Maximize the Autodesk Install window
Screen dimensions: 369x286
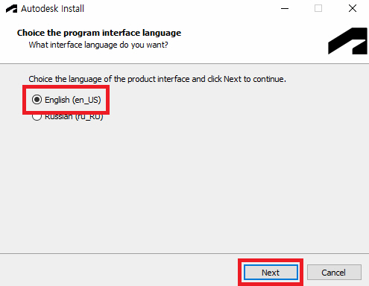(x=318, y=8)
